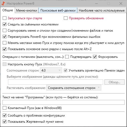Enable Запускаться при старте checkbox
Image resolution: width=127 pixels, height=127 pixels.
pyautogui.click(x=5, y=18)
